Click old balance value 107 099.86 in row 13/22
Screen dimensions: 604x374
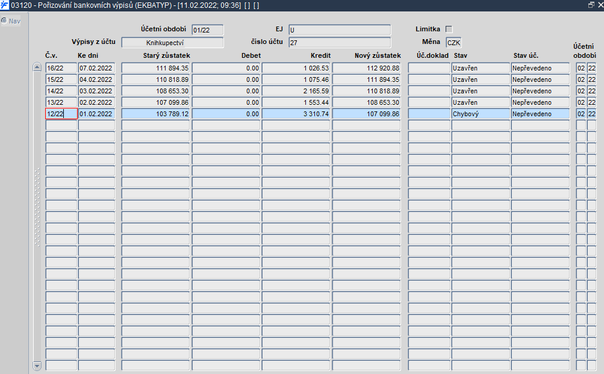155,102
